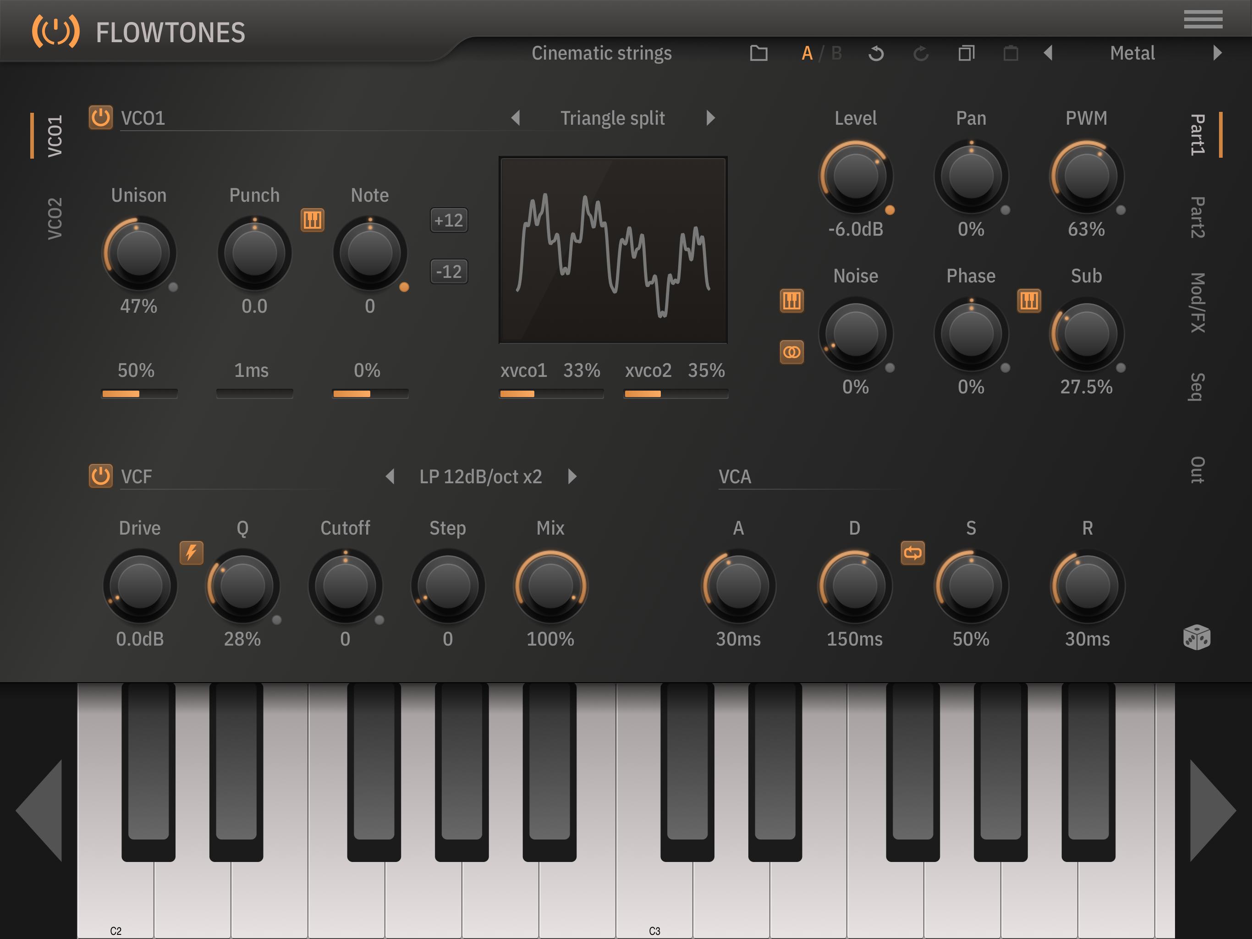Toggle the modulation dot beside Cutoff knob
The image size is (1252, 939).
tap(379, 620)
